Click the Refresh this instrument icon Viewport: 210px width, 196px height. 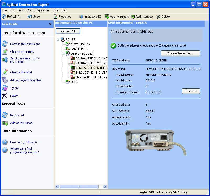[x=5, y=44]
